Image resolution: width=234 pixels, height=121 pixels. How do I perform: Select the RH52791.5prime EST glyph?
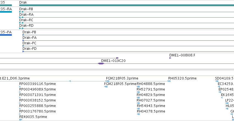point(138,92)
